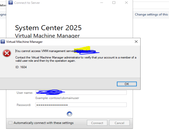
Task: Click the 'System Center 2025' heading
Action: (48, 28)
